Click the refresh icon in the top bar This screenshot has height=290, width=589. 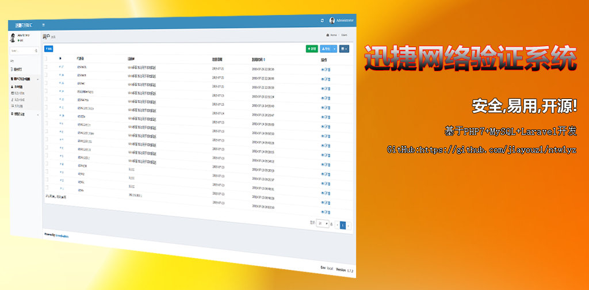click(x=322, y=20)
